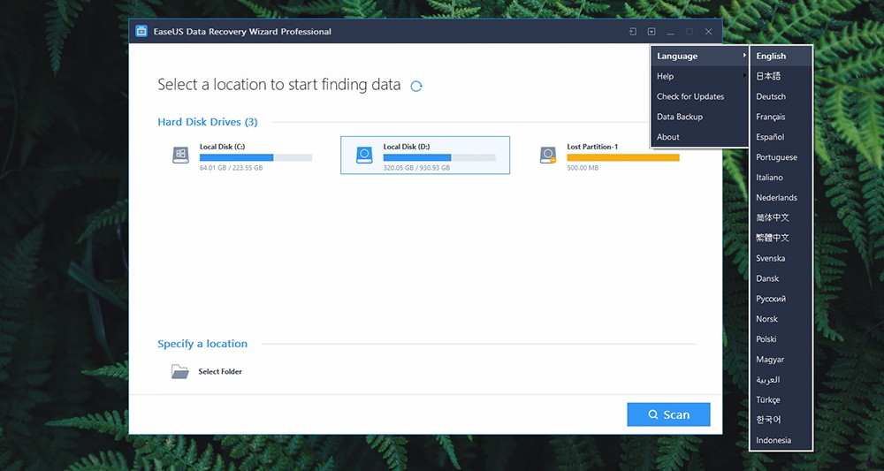Switch language to Français
This screenshot has height=471, width=884.
tap(781, 117)
